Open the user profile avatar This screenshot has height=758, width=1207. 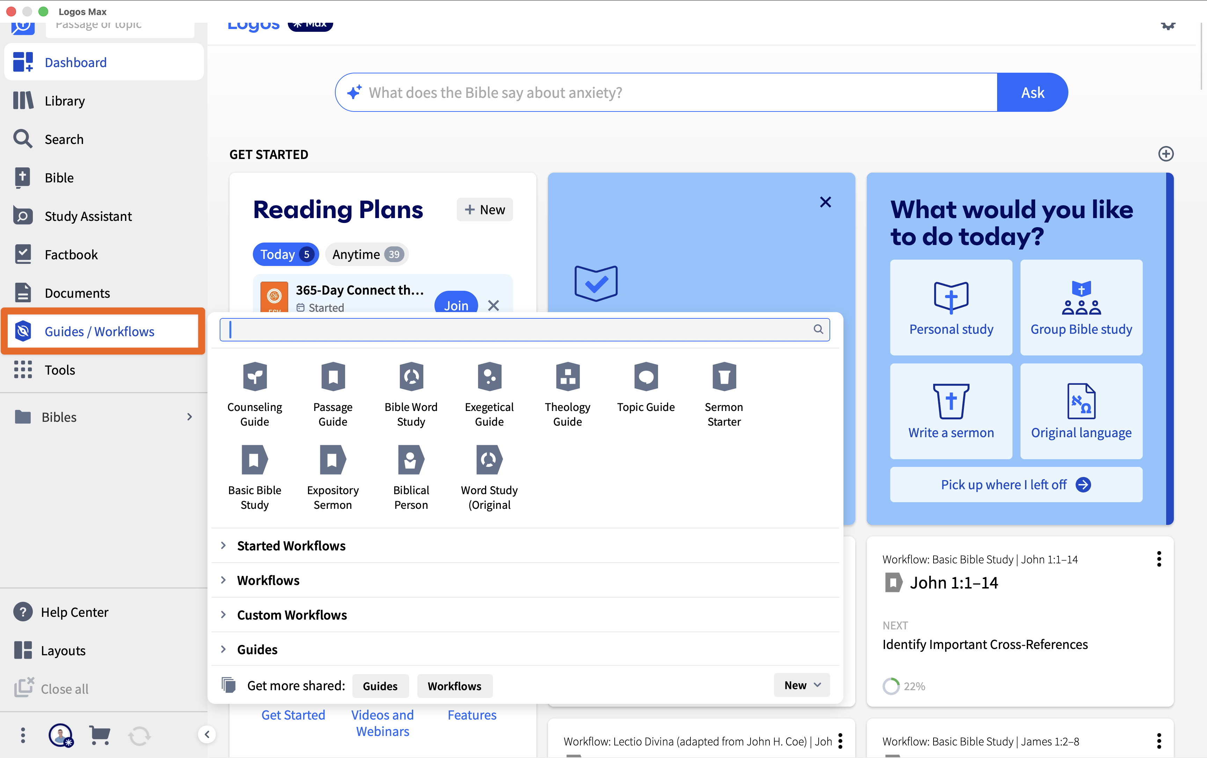click(61, 735)
